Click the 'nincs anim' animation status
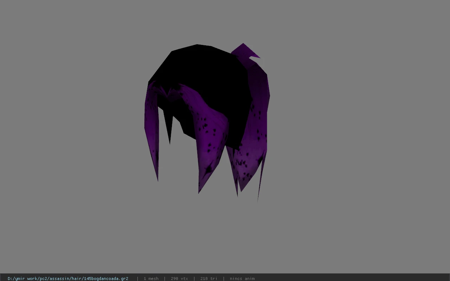This screenshot has width=450, height=281. 242,279
